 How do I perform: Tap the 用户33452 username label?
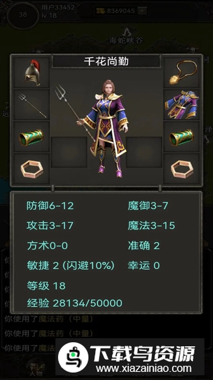(58, 7)
